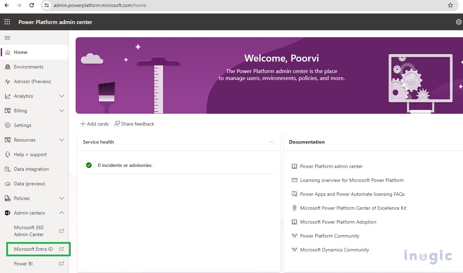The width and height of the screenshot is (463, 273).
Task: Click the Settings gear icon in sidebar
Action: [x=8, y=125]
